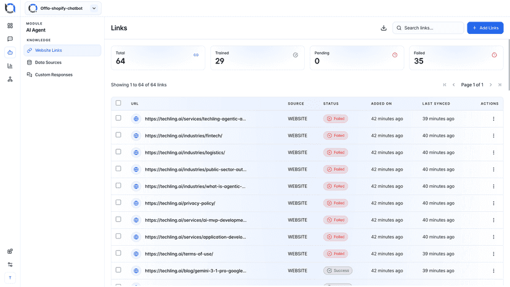Click globe icon of fintech link row
The width and height of the screenshot is (510, 287).
[136, 135]
